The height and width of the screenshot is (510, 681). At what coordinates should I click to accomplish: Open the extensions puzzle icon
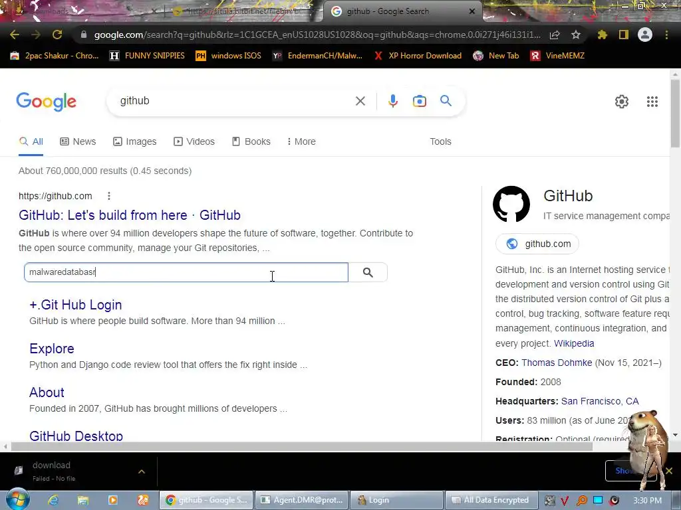[602, 35]
